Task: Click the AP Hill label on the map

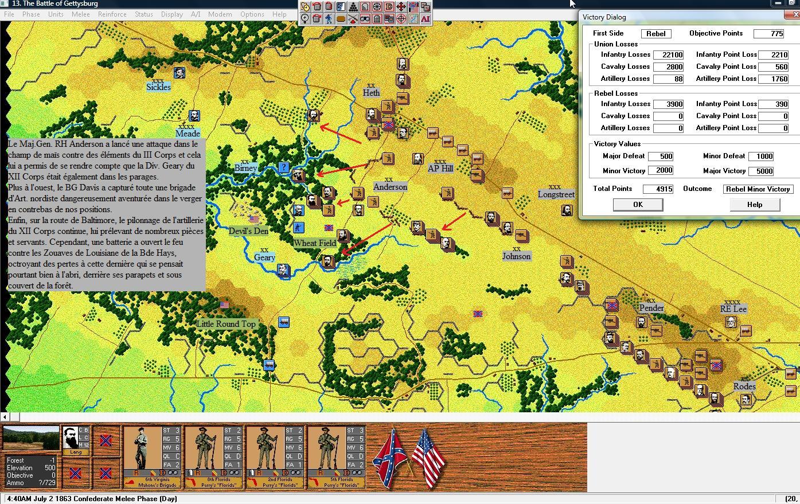Action: (440, 168)
